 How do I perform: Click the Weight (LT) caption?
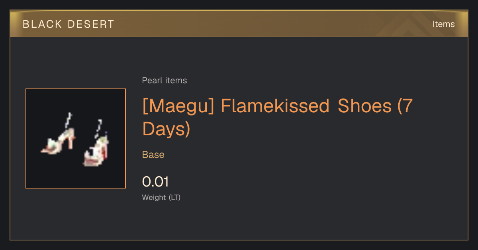pos(161,197)
